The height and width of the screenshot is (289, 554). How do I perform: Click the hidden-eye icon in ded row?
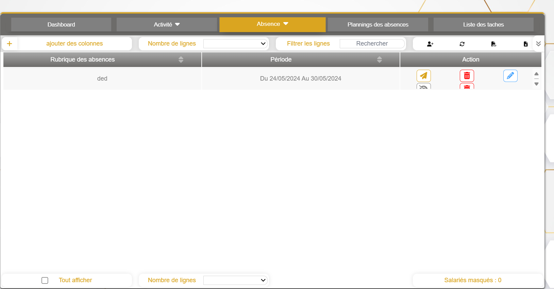[x=424, y=86]
